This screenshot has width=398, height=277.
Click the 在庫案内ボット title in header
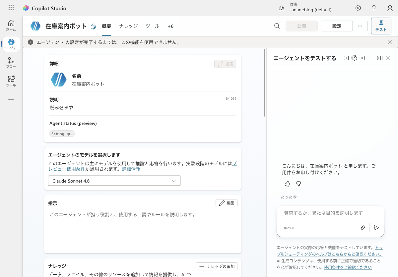tap(66, 26)
